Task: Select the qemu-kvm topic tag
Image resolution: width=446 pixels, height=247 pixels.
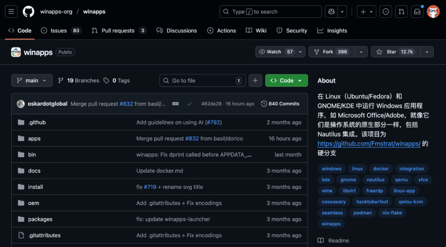Action: [x=411, y=202]
